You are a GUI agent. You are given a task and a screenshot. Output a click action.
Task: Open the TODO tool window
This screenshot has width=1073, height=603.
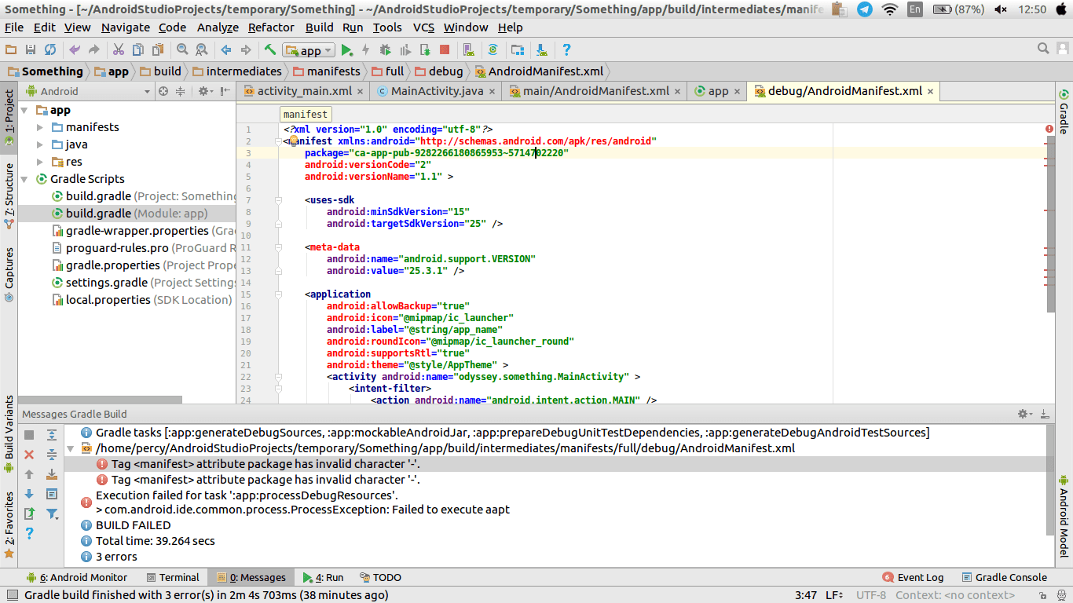380,577
